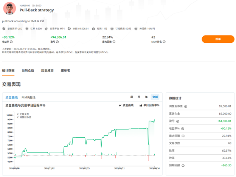Select the 周 chart period
Screen dimensions: 236x177
pos(132,97)
